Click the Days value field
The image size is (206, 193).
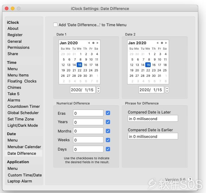(88, 149)
